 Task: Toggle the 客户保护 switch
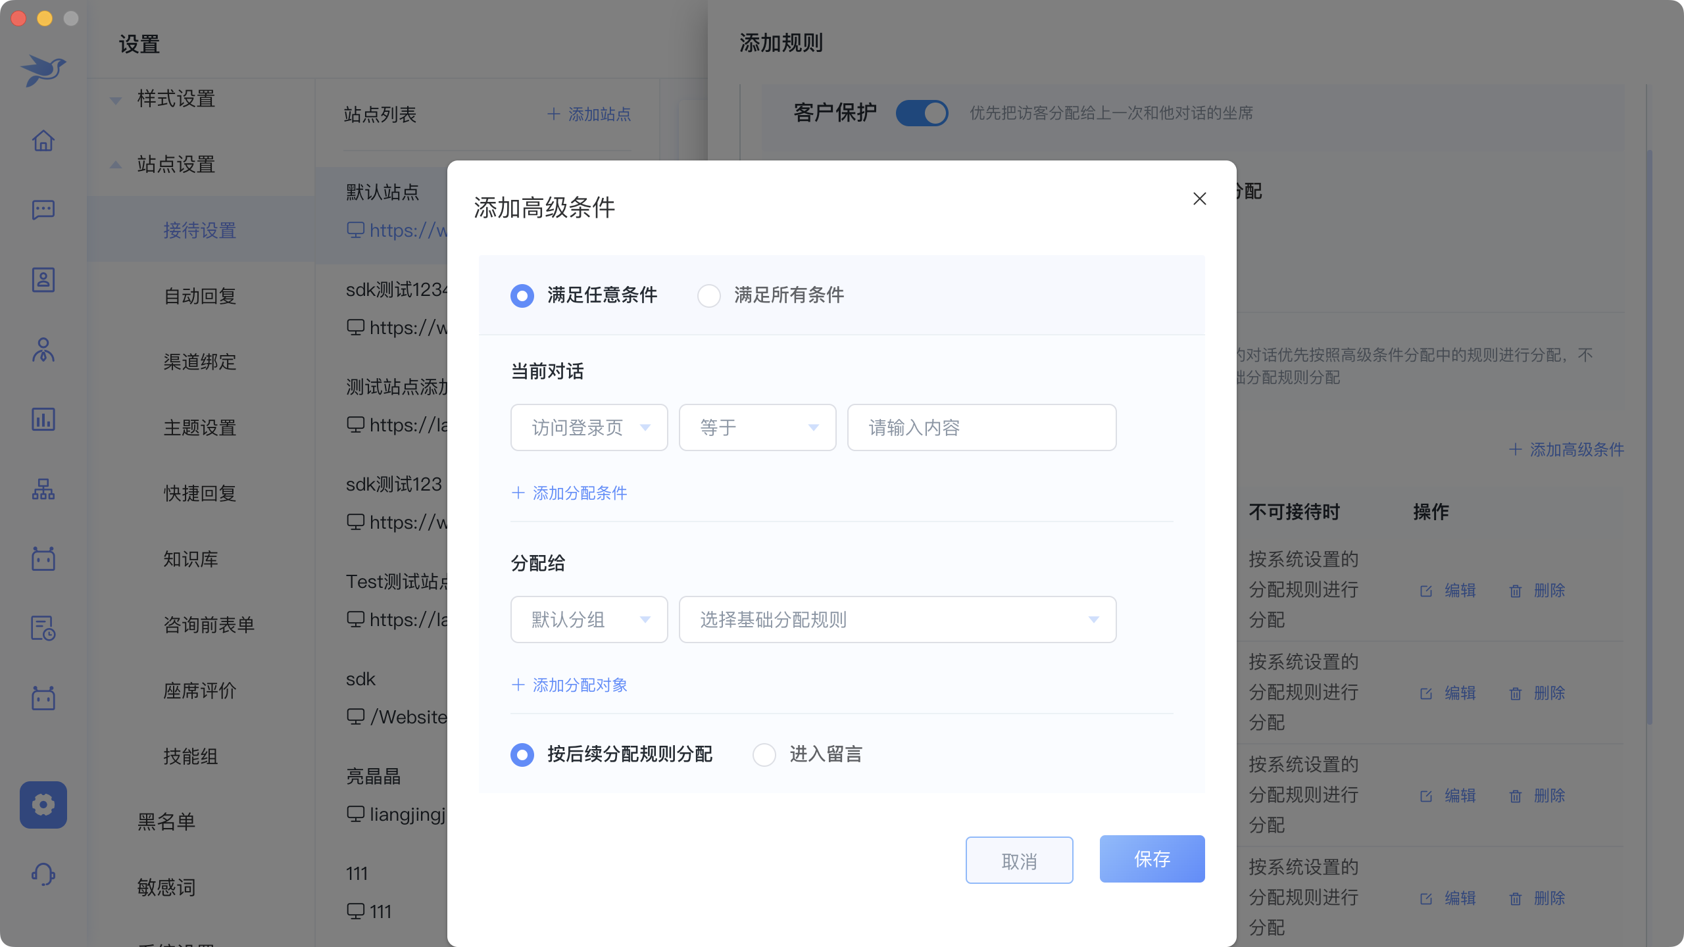coord(922,113)
